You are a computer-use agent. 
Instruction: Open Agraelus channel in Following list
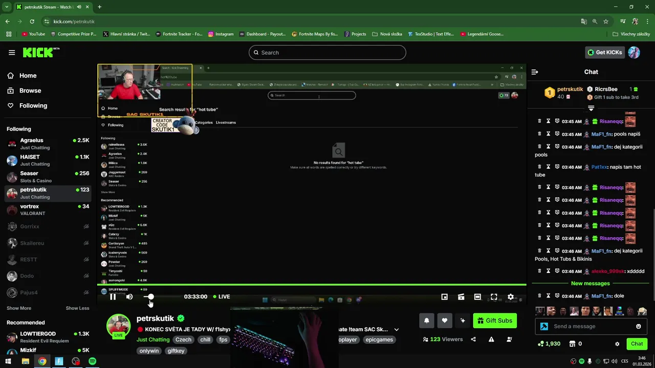point(48,144)
